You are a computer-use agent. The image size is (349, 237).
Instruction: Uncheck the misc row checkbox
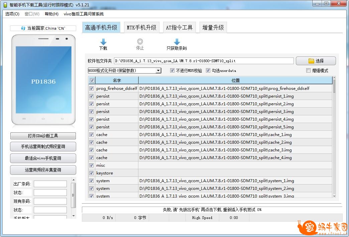[x=91, y=165]
